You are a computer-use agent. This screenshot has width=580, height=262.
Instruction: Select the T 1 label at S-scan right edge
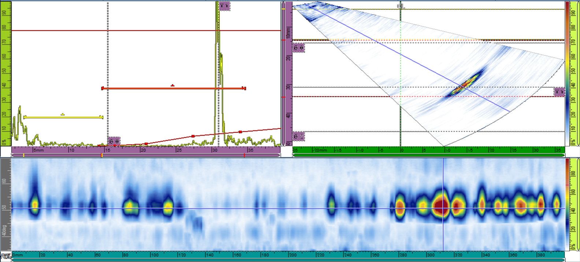click(x=559, y=92)
